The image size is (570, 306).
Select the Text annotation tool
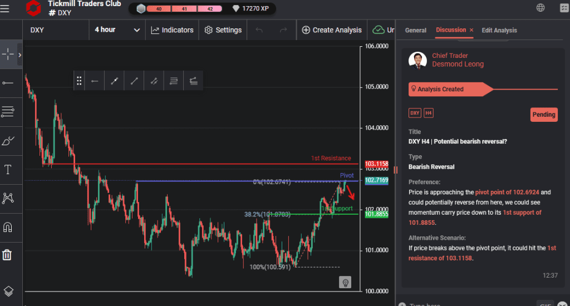[x=8, y=170]
